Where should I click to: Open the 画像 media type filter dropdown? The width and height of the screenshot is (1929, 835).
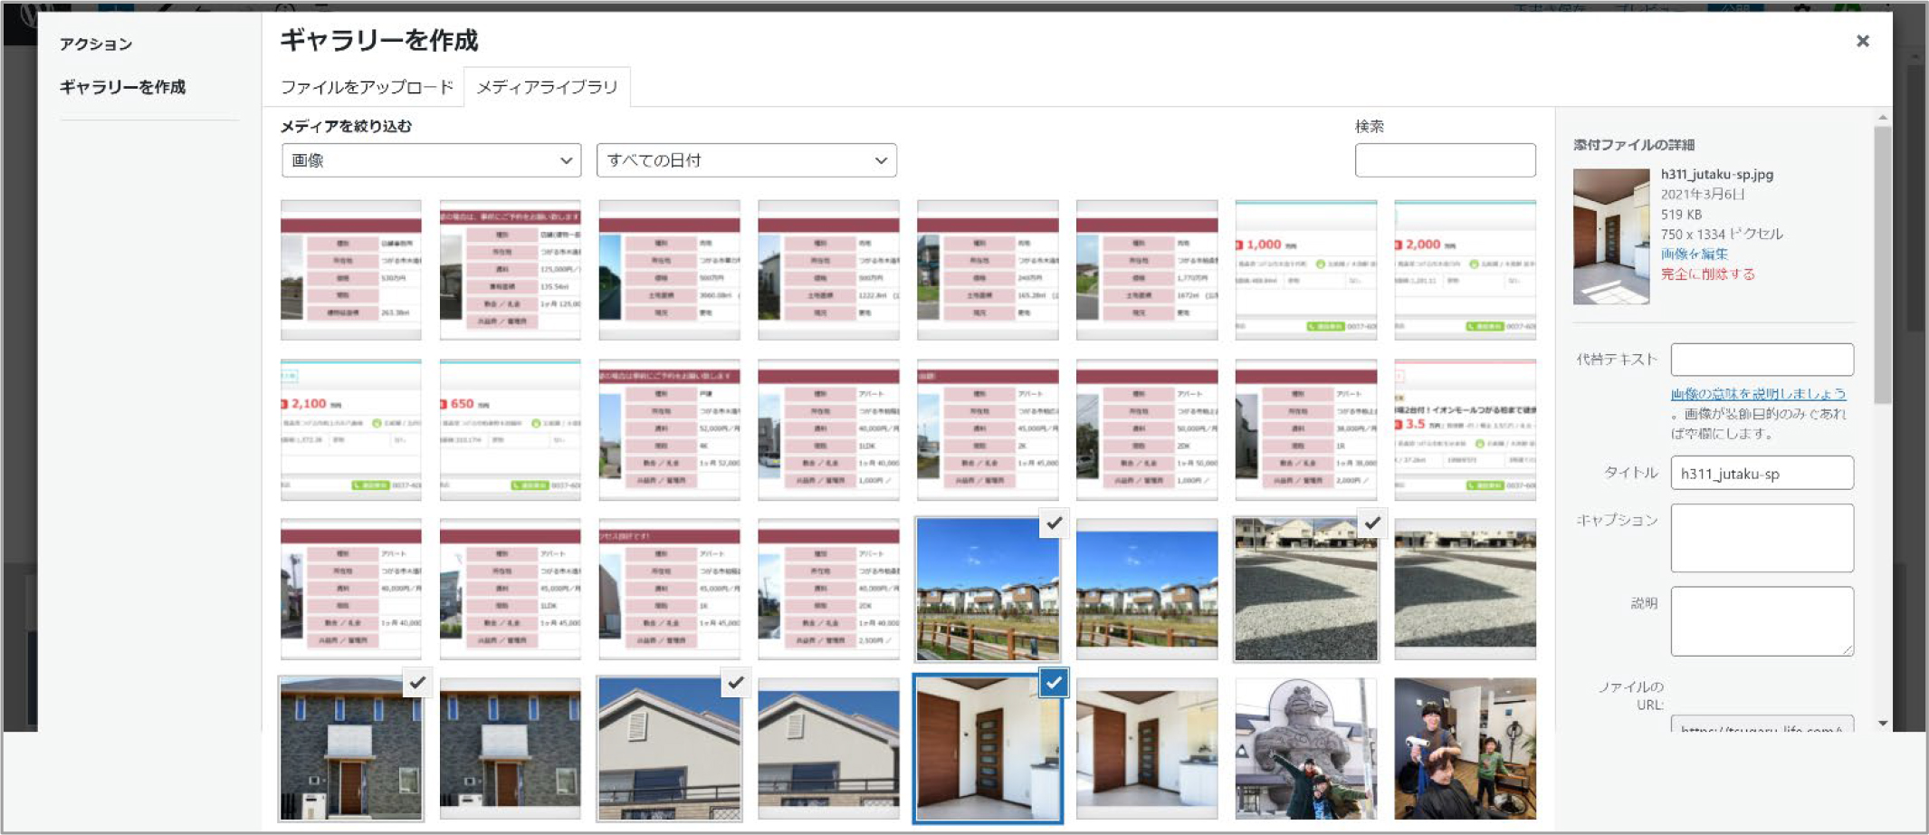tap(431, 160)
